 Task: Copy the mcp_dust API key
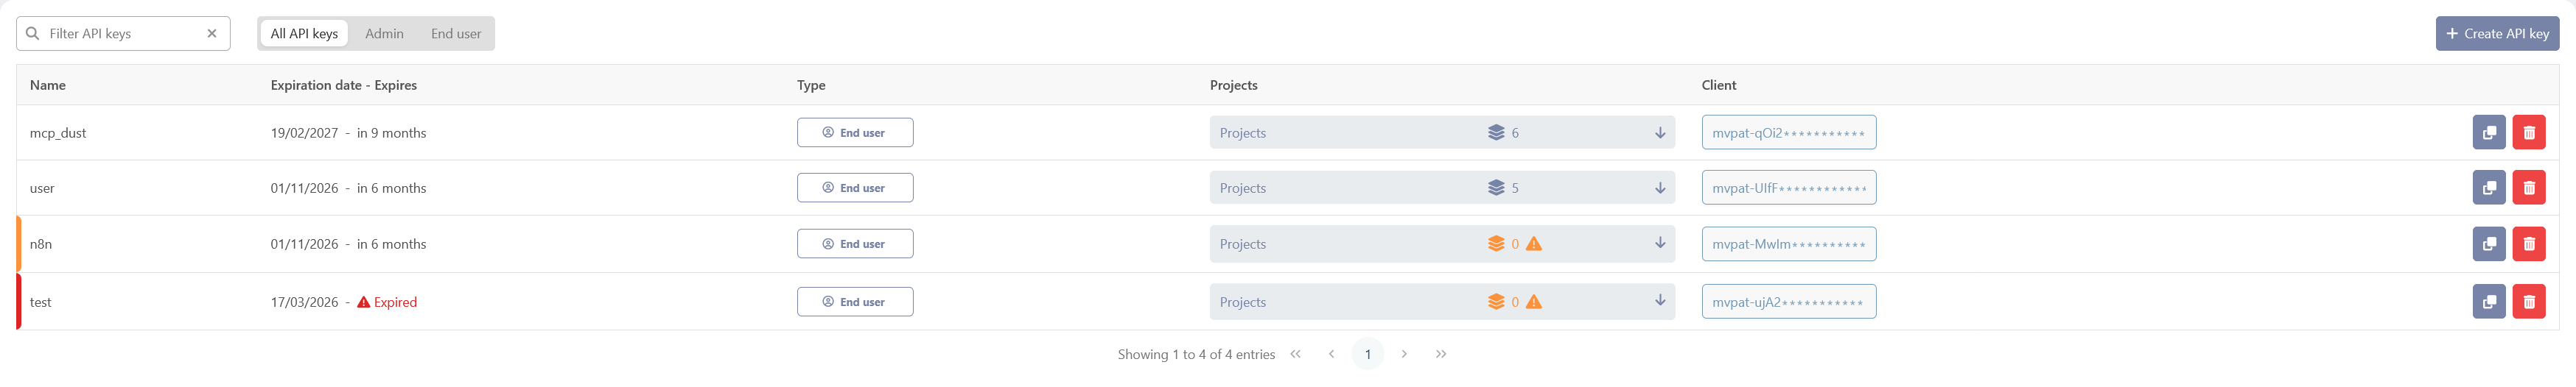click(x=2488, y=132)
